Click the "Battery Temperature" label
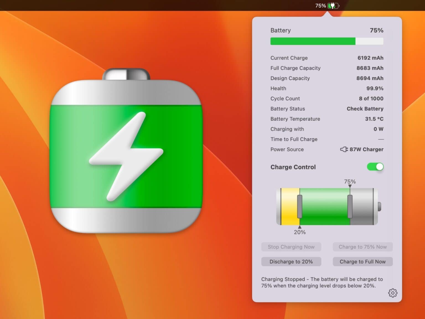425x319 pixels. [x=295, y=119]
